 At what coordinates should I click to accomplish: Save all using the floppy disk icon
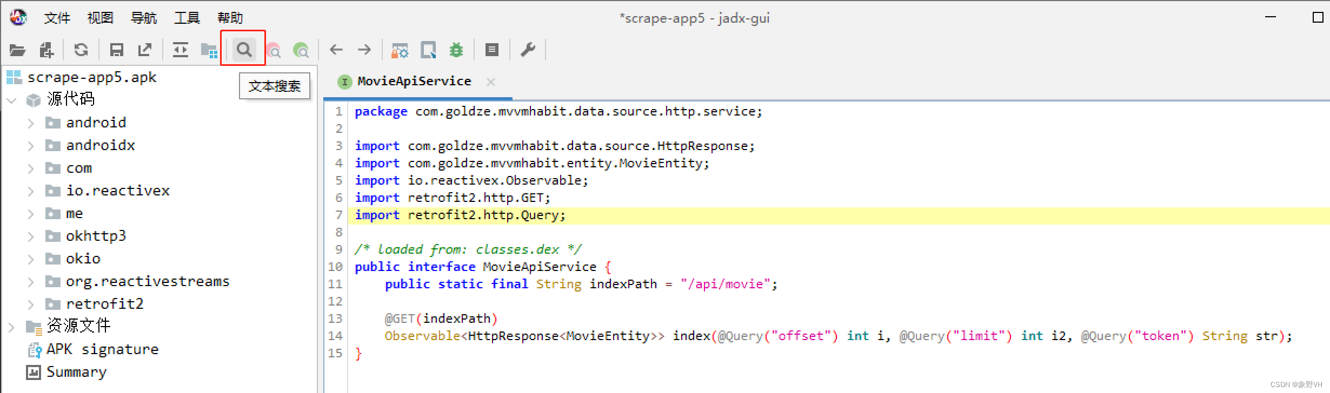pos(116,50)
